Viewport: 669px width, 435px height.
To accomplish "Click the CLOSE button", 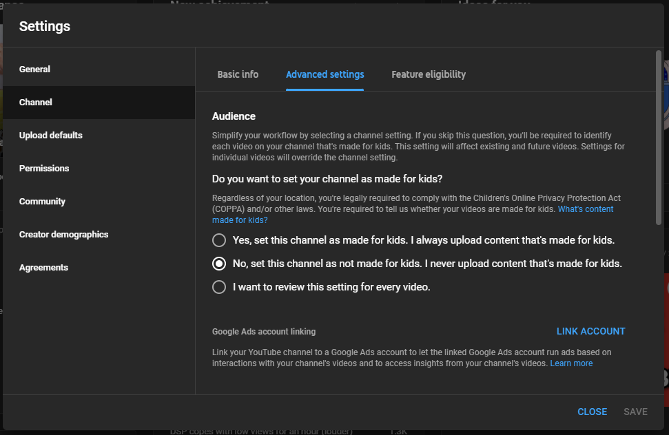I will 592,412.
